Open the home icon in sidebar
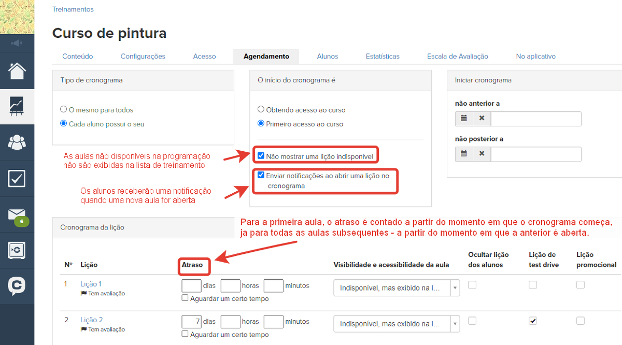This screenshot has width=622, height=345. tap(17, 70)
